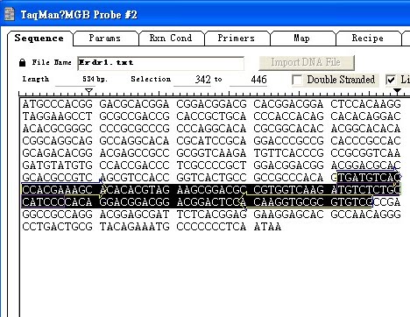
Task: Click sequence block CACACAGGAC
Action: coord(365,116)
